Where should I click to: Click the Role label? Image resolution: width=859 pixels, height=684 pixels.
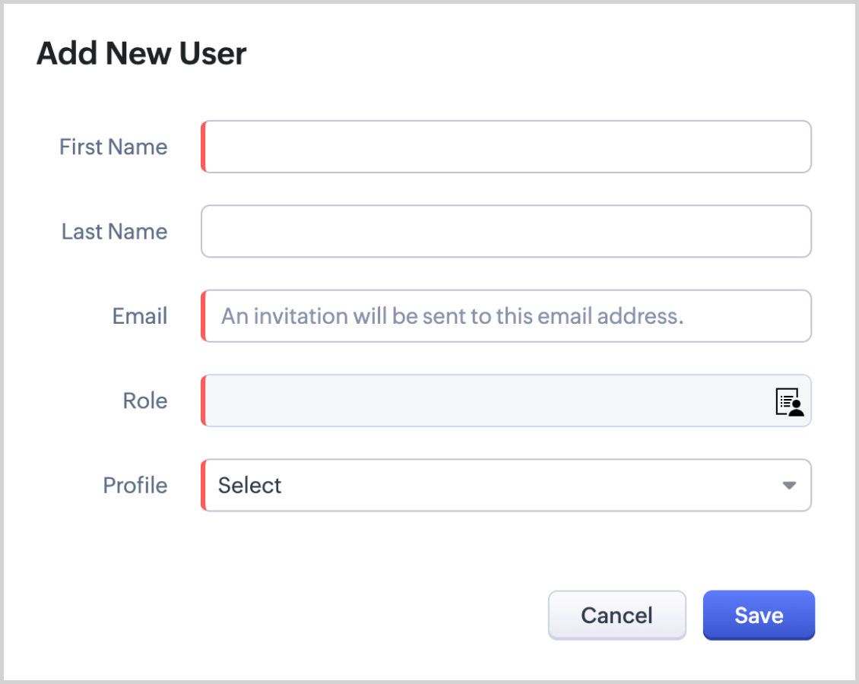point(145,401)
